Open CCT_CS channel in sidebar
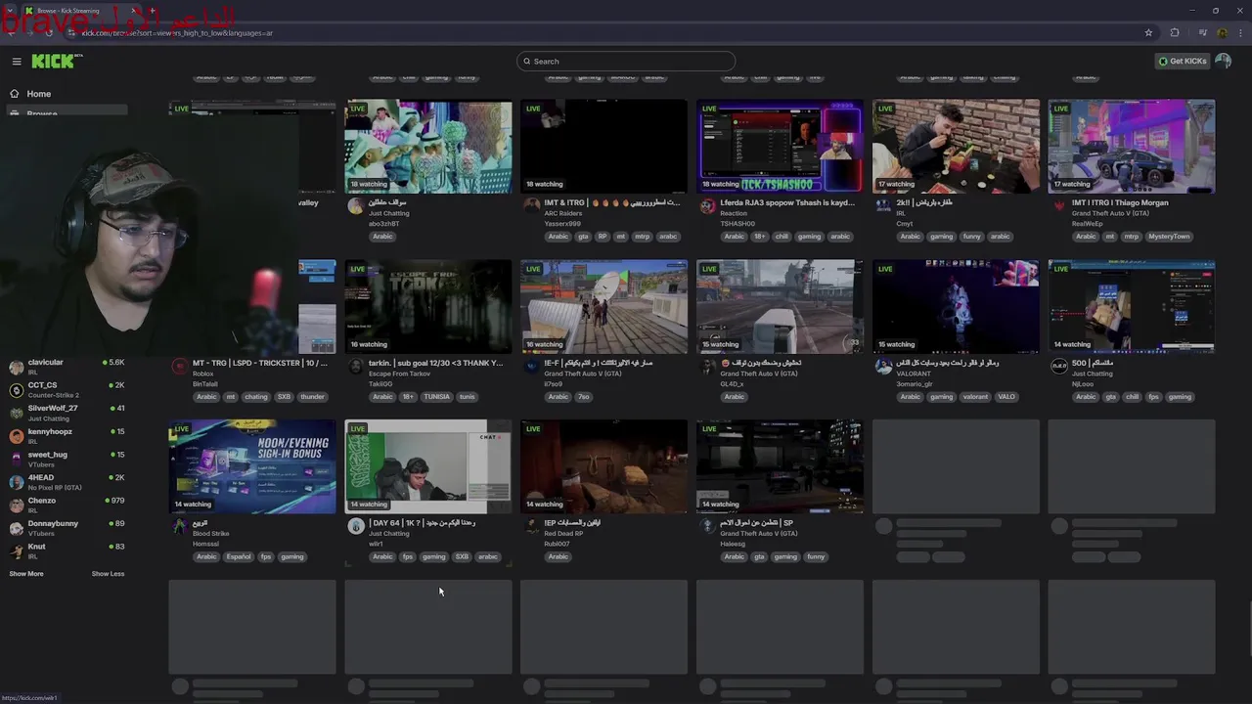The height and width of the screenshot is (704, 1252). [x=66, y=389]
